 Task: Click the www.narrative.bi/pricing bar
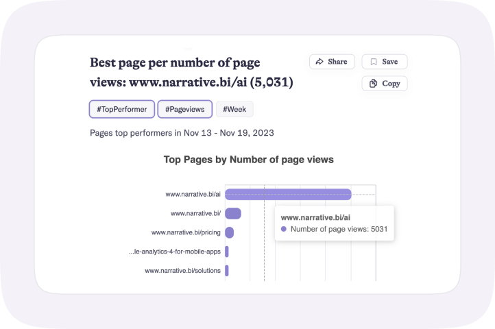tap(230, 233)
